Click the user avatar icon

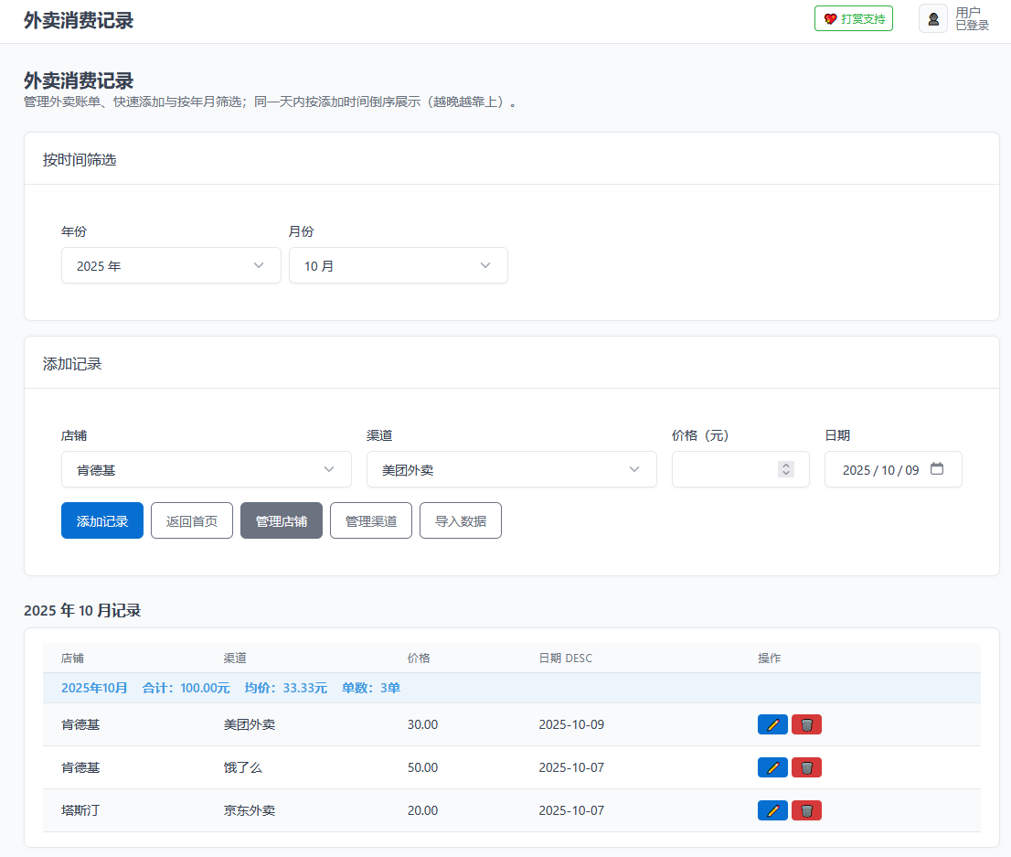click(x=933, y=18)
